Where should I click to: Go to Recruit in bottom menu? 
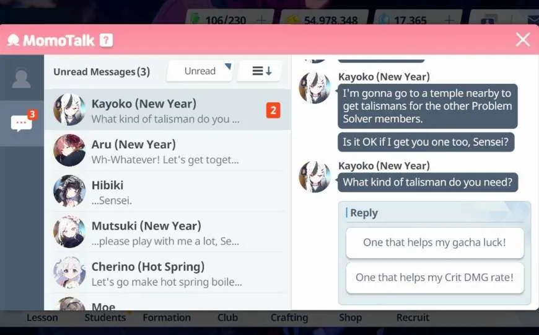click(413, 318)
